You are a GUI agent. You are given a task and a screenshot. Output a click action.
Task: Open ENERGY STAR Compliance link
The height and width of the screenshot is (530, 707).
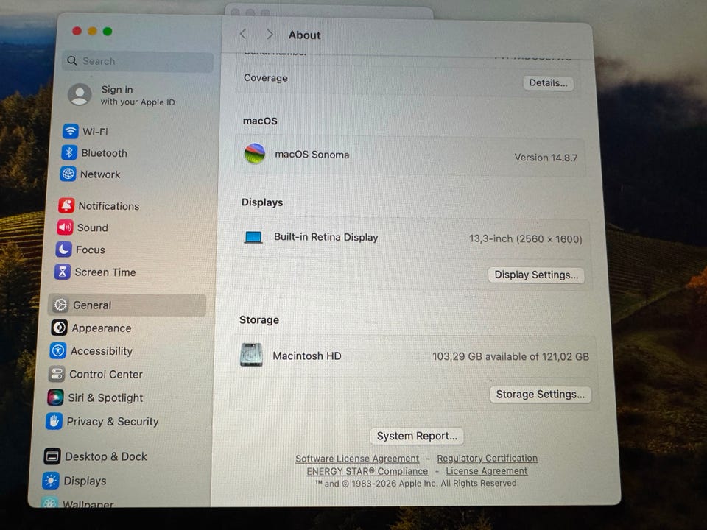367,471
